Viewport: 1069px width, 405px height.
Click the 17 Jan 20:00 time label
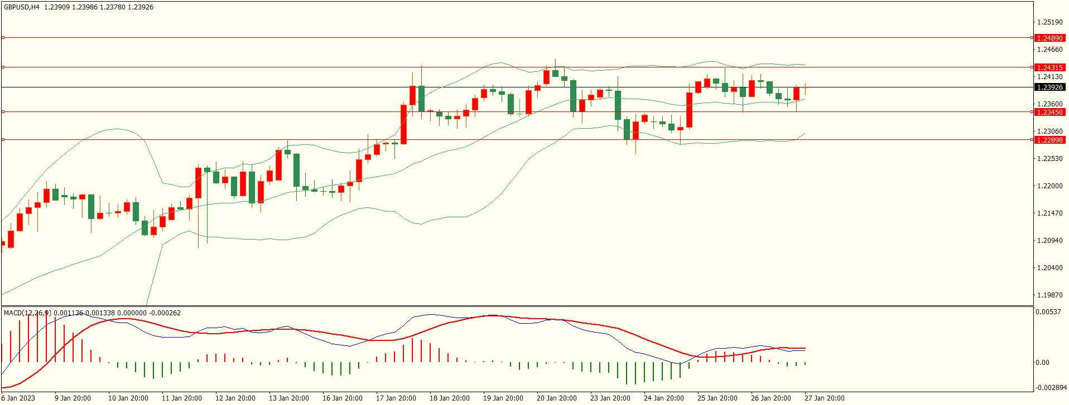396,398
